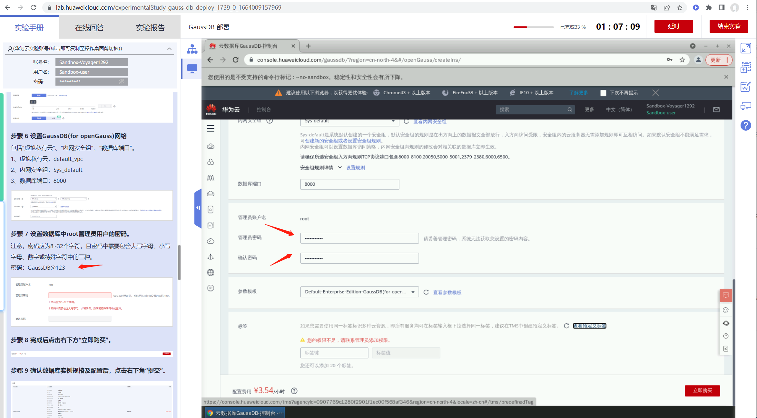Image resolution: width=757 pixels, height=418 pixels.
Task: Open the parameter template dropdown
Action: 359,292
